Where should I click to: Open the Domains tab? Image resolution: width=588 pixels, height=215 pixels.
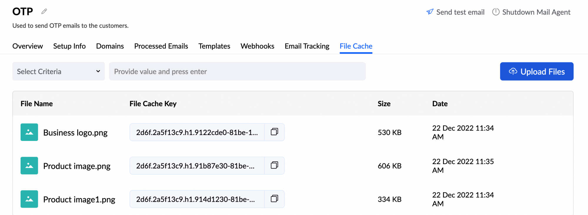[x=110, y=46]
